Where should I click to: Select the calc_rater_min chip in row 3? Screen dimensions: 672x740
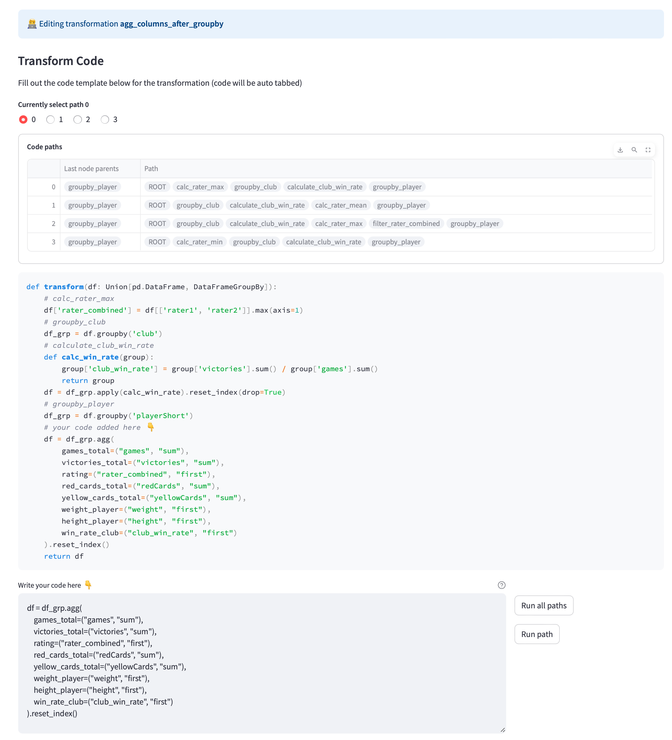[x=199, y=242]
